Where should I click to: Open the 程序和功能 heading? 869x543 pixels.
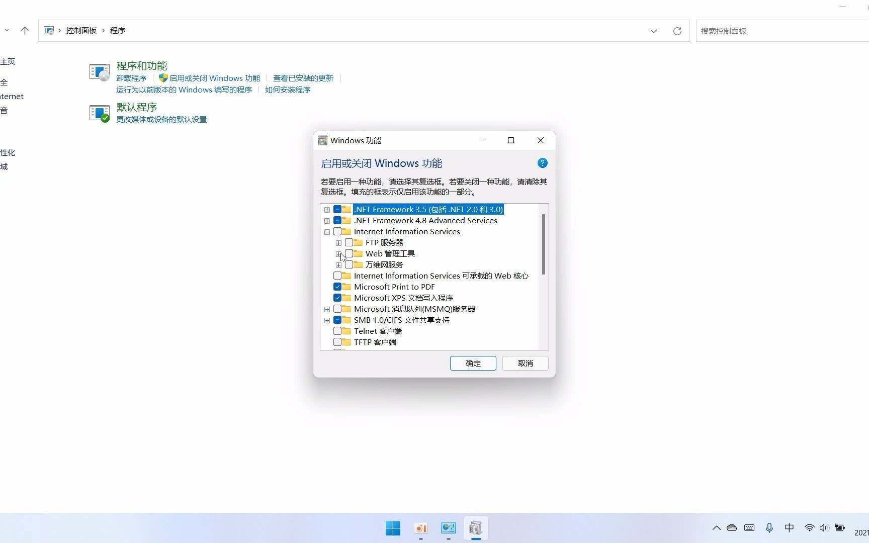click(142, 66)
